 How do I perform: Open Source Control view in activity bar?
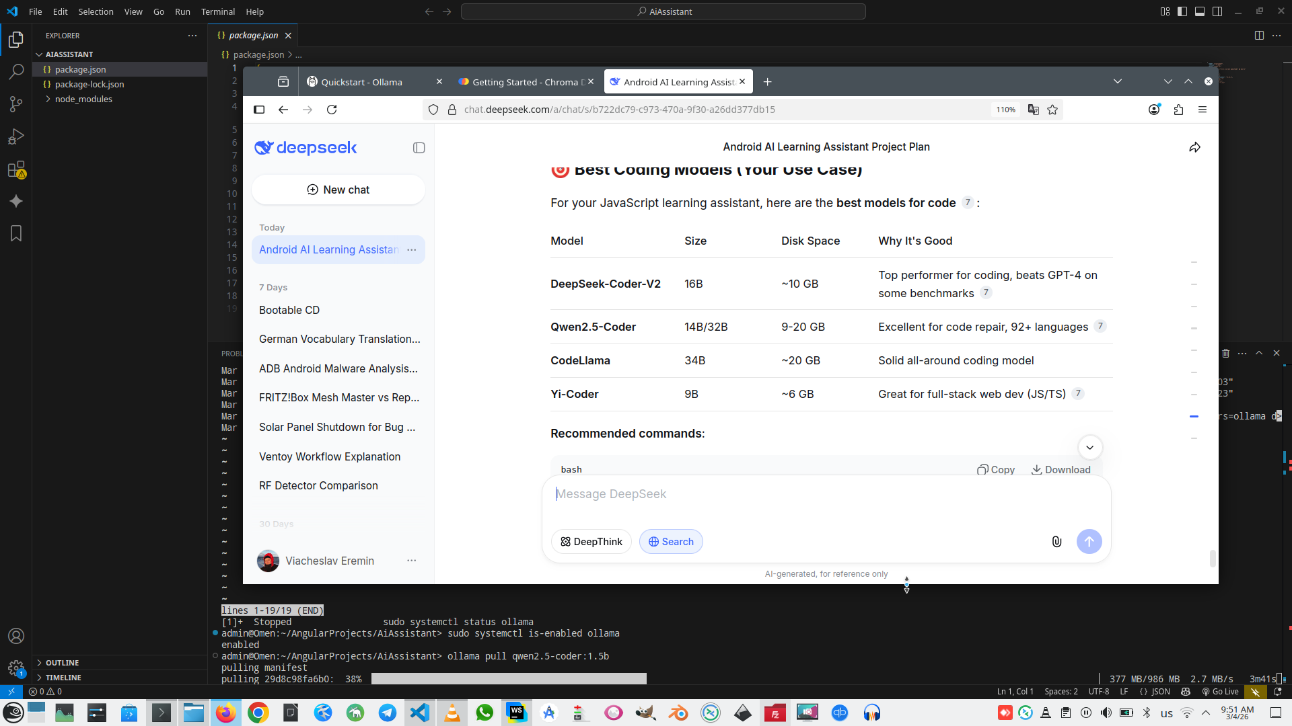(16, 104)
